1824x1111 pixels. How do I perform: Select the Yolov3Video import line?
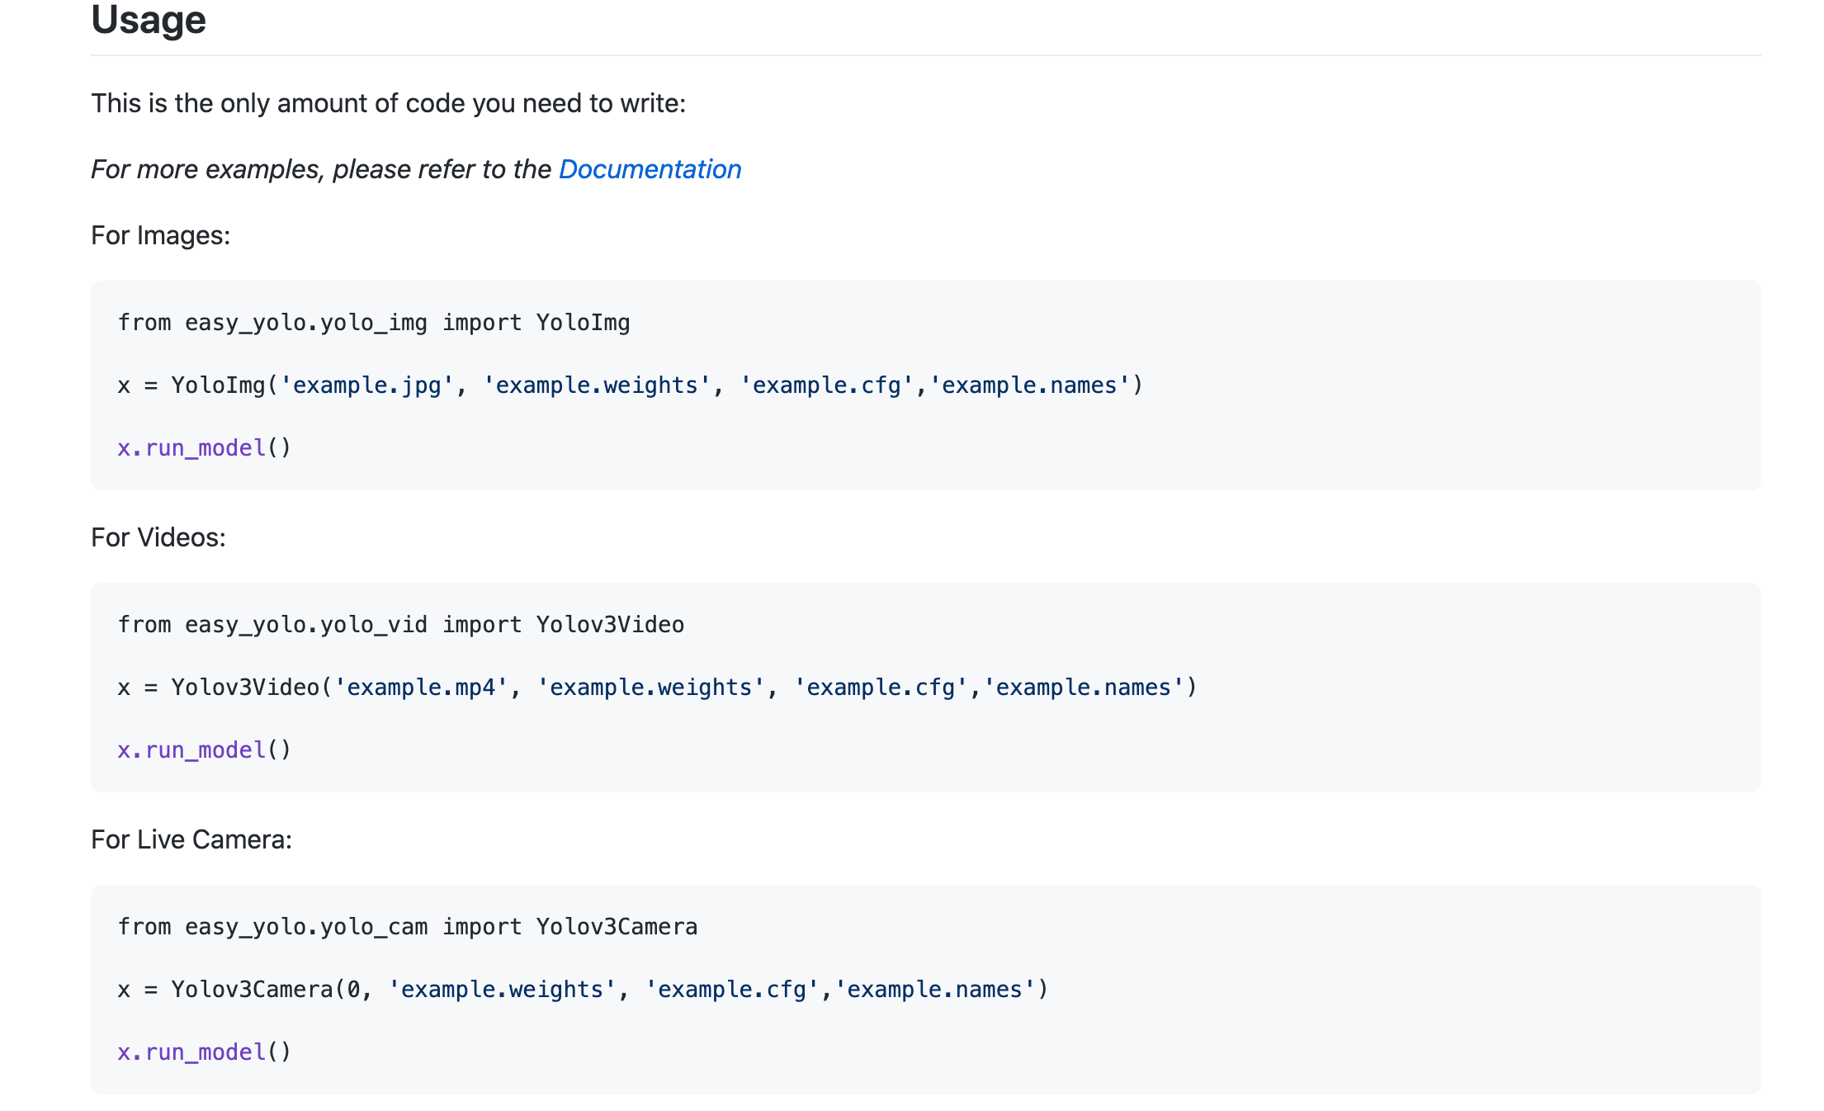coord(400,625)
